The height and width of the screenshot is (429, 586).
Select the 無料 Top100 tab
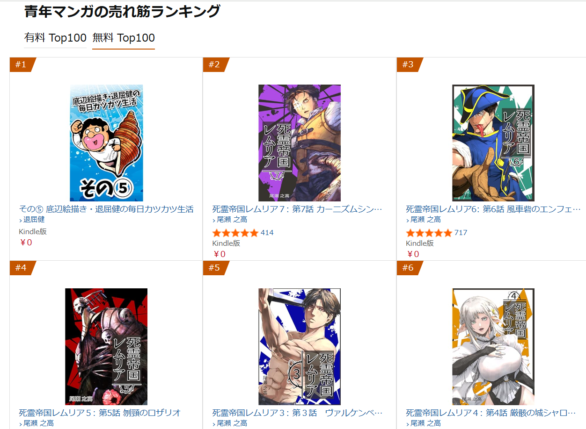(124, 38)
